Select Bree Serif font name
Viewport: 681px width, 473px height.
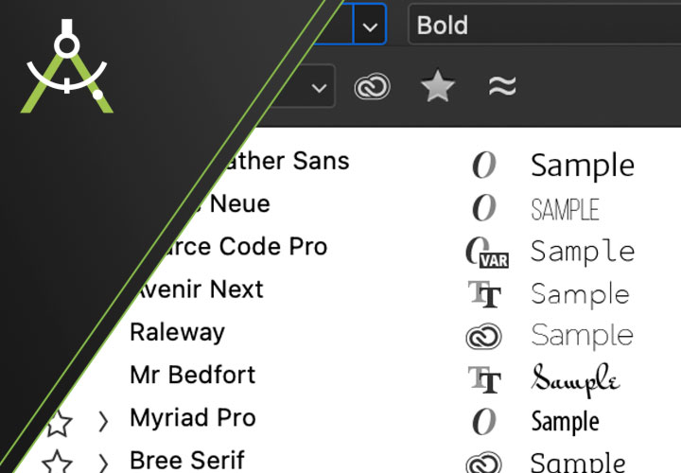click(187, 461)
